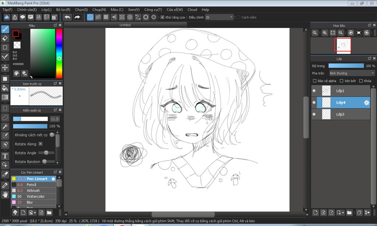
Task: Open the Bộ lọc(R) menu
Action: tap(63, 10)
